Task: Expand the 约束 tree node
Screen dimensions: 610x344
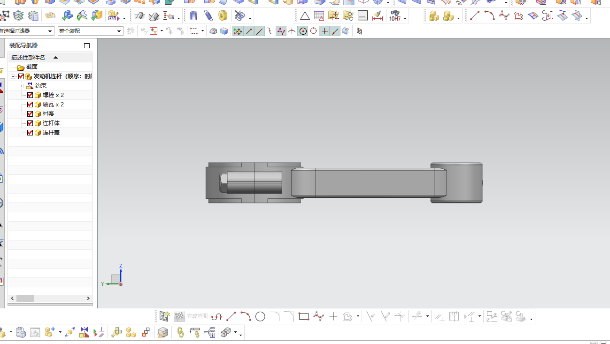Action: pos(22,86)
